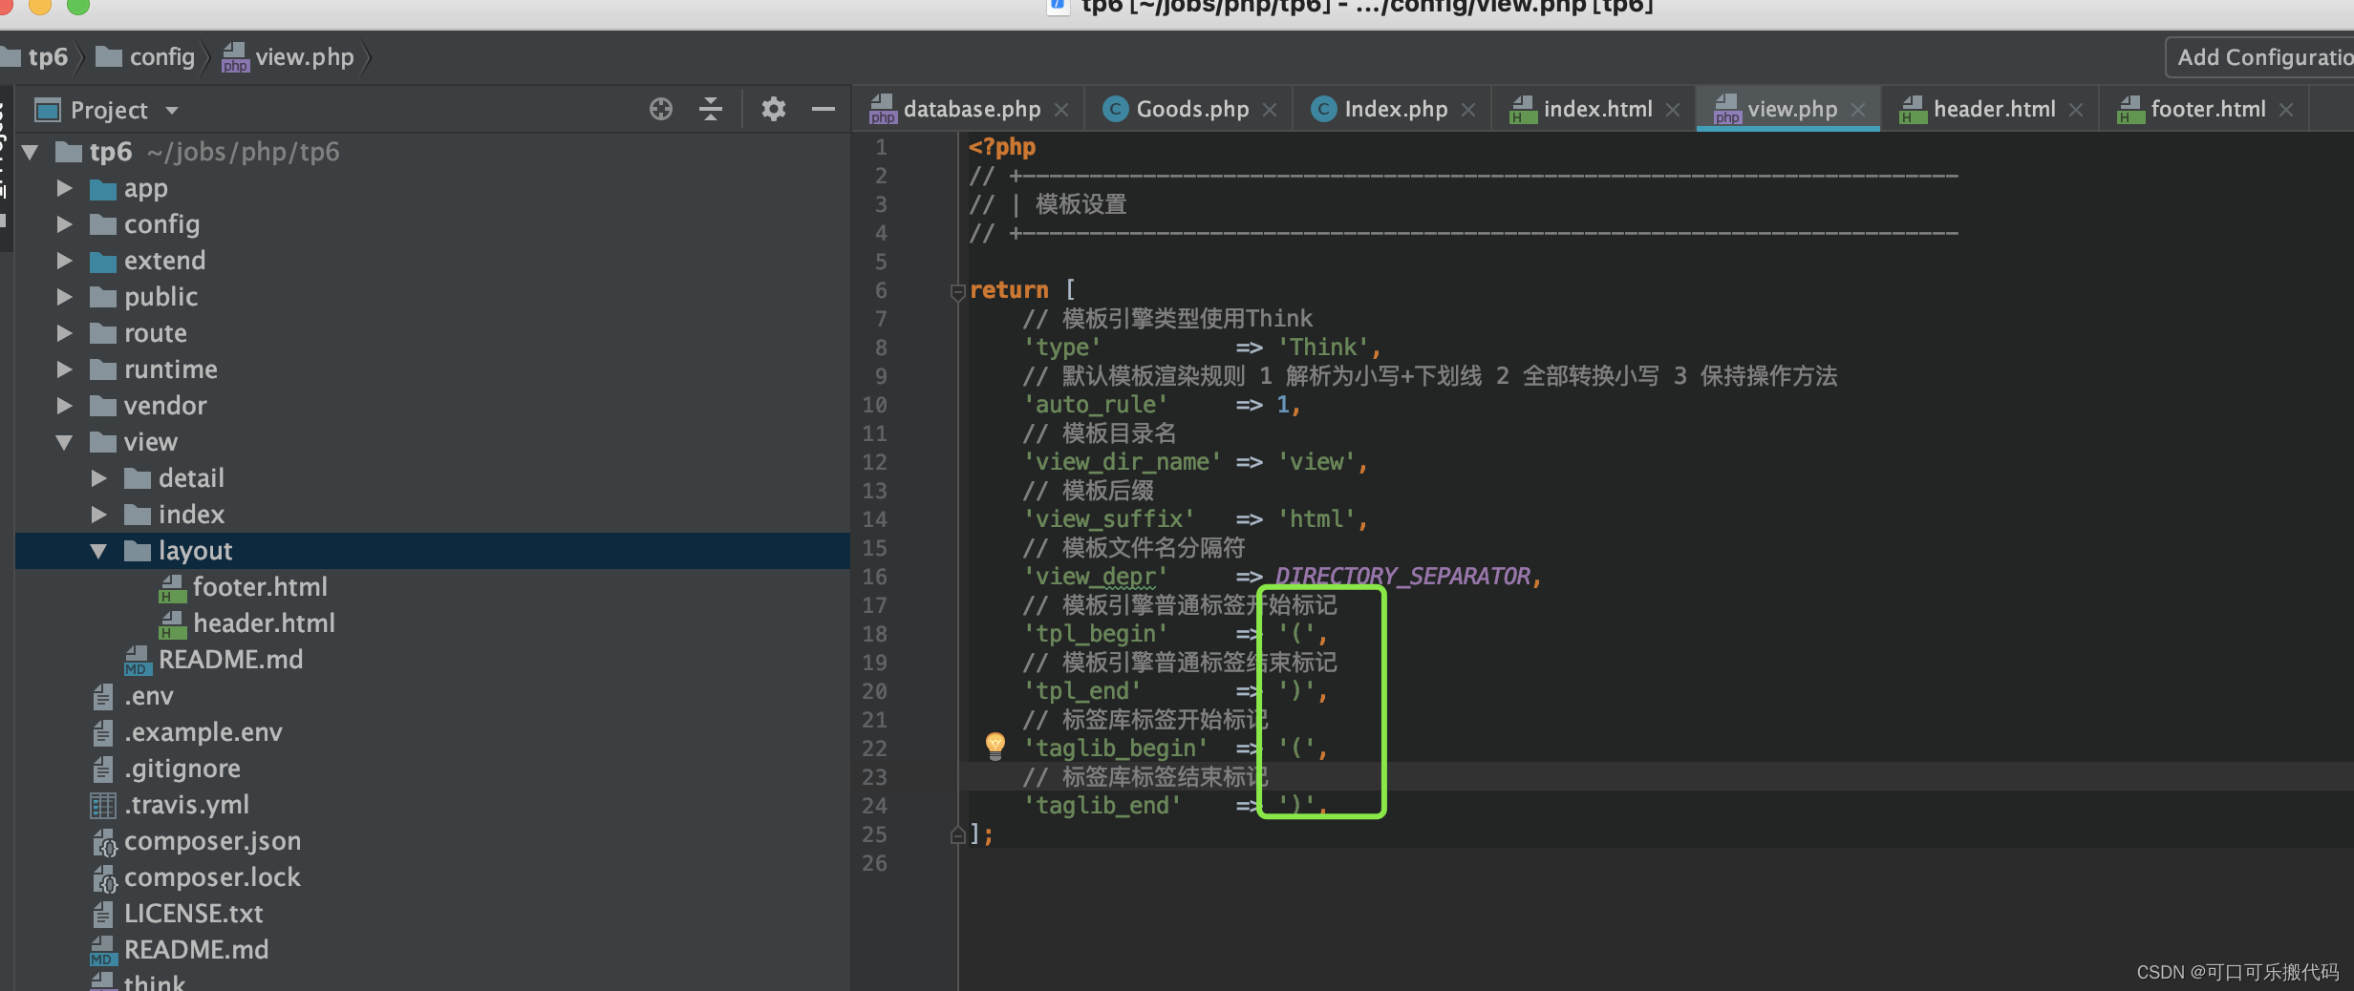The height and width of the screenshot is (991, 2354).
Task: Click DIRECTORY_SEPARATOR constant on line 16
Action: tap(1402, 577)
